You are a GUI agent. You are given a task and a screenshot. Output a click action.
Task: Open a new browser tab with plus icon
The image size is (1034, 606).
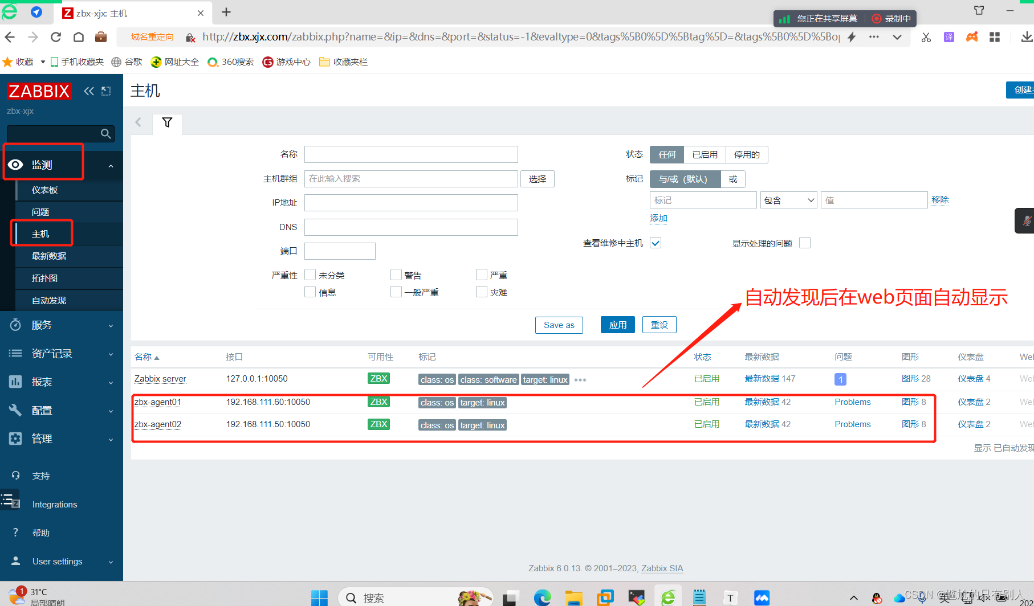[x=226, y=13]
